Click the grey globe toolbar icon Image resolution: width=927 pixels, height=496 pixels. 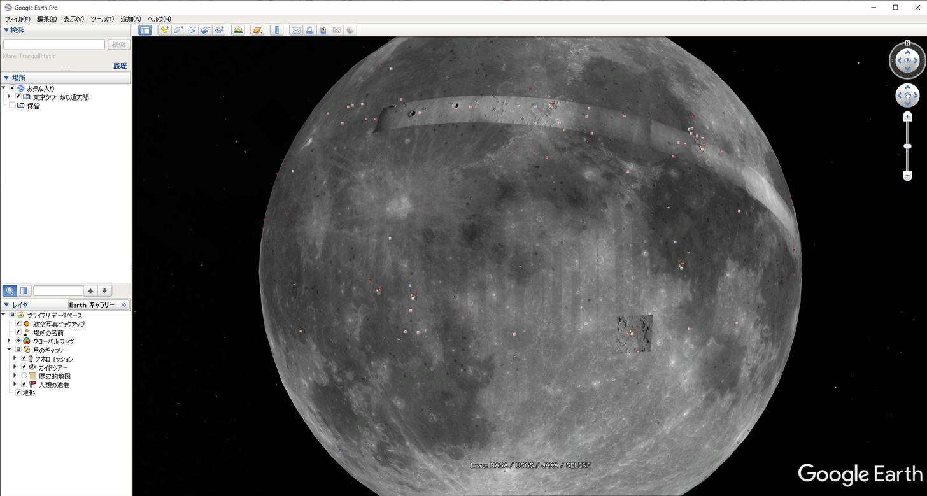(350, 30)
